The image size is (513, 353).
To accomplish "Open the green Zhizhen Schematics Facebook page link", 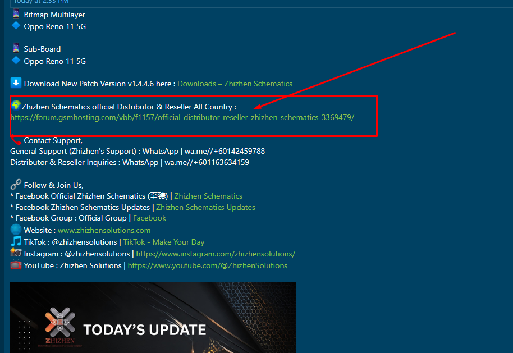I will click(x=208, y=196).
